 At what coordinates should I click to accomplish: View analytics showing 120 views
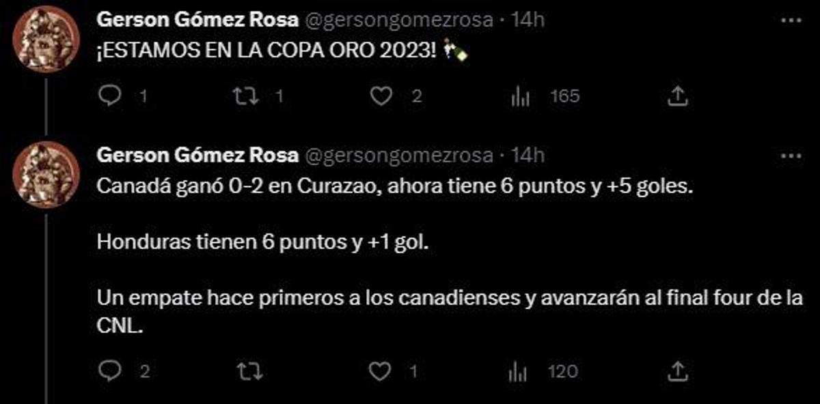click(x=520, y=372)
